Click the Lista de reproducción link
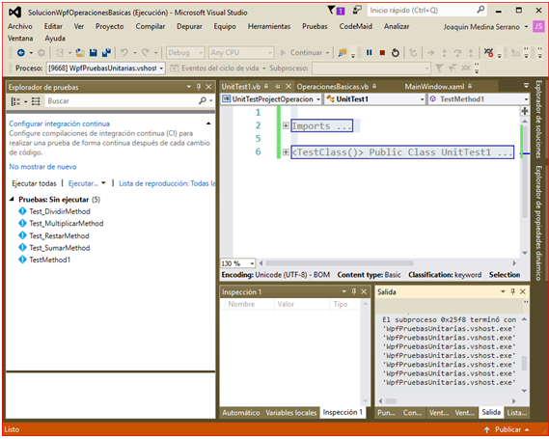This screenshot has width=549, height=439. pos(167,183)
